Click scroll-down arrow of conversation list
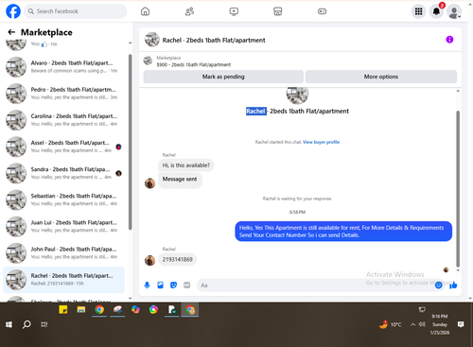This screenshot has width=473, height=347. (131, 298)
